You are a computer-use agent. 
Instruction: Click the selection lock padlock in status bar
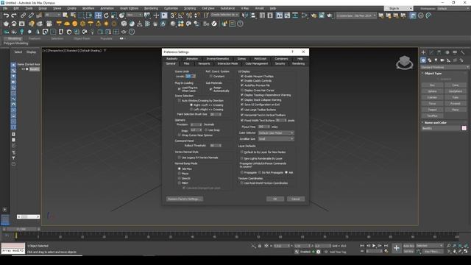pos(260,246)
